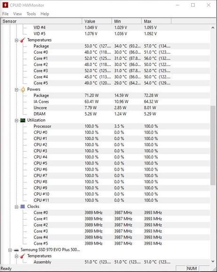Click the Sensor column header

pyautogui.click(x=41, y=21)
